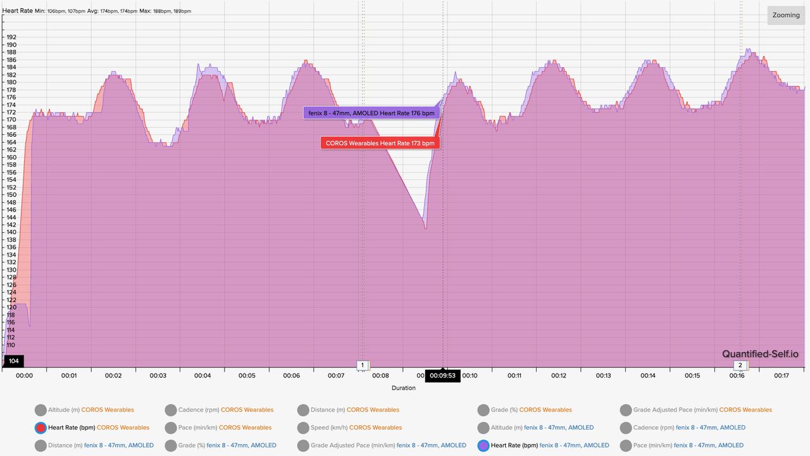The width and height of the screenshot is (810, 456).
Task: Toggle Grade (%) fenix 8 series
Action: point(220,445)
